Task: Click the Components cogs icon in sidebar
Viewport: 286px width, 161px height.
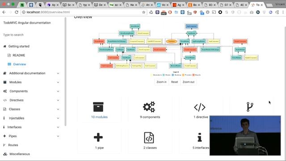Action: [x=5, y=91]
